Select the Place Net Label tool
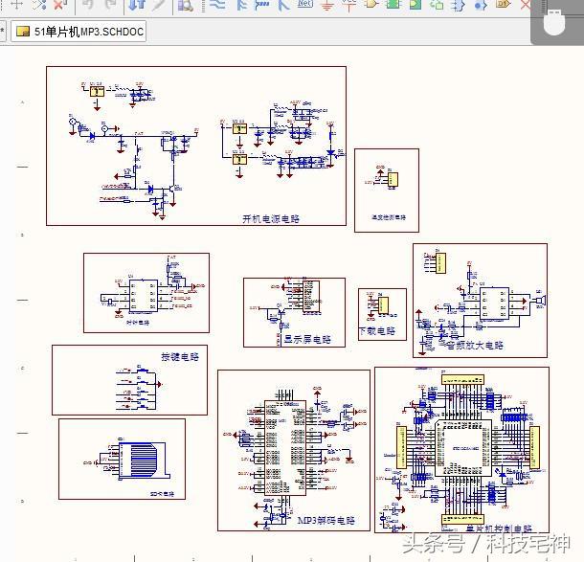This screenshot has width=584, height=562. tap(305, 4)
